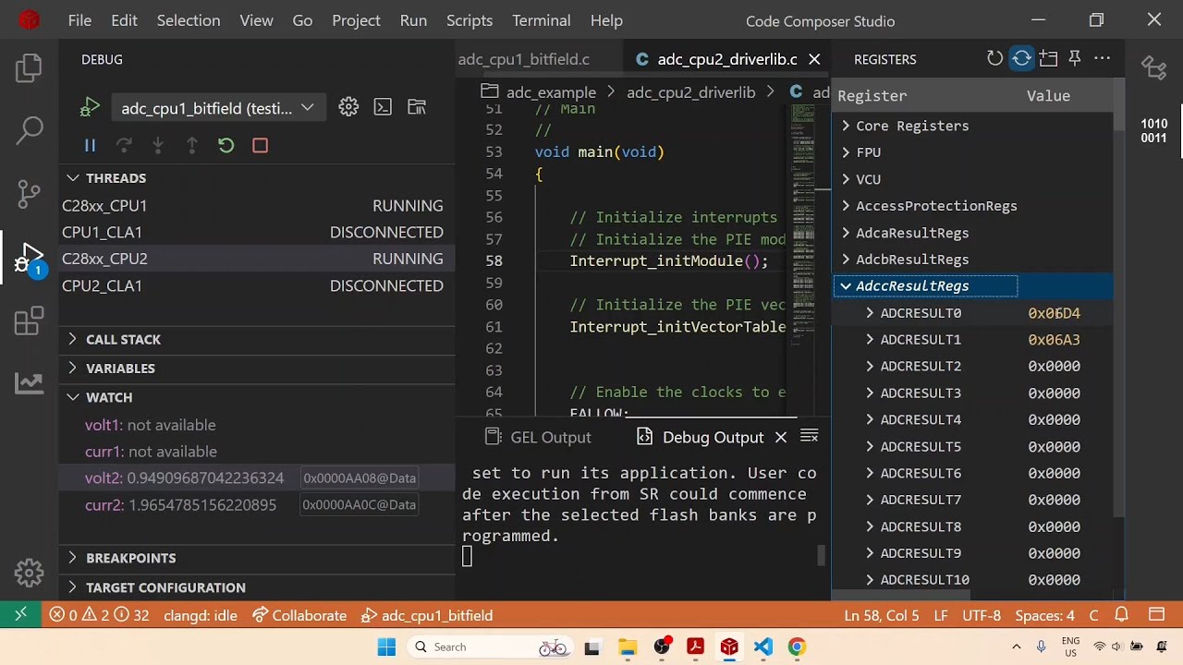Open the Extensions view
This screenshot has height=665, width=1183.
[30, 320]
